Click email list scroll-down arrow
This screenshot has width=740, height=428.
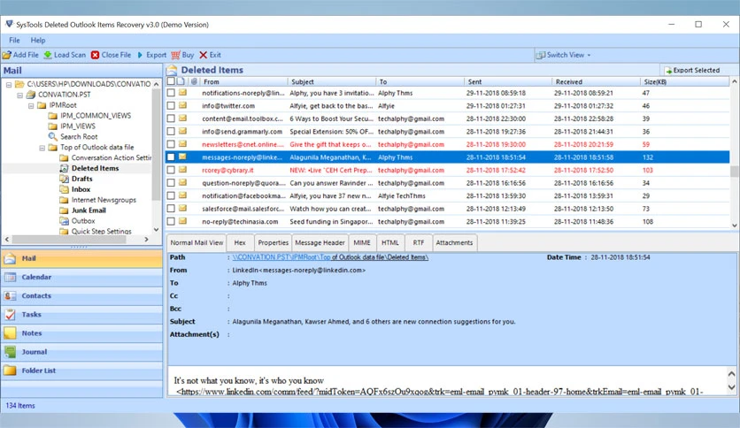coord(734,225)
